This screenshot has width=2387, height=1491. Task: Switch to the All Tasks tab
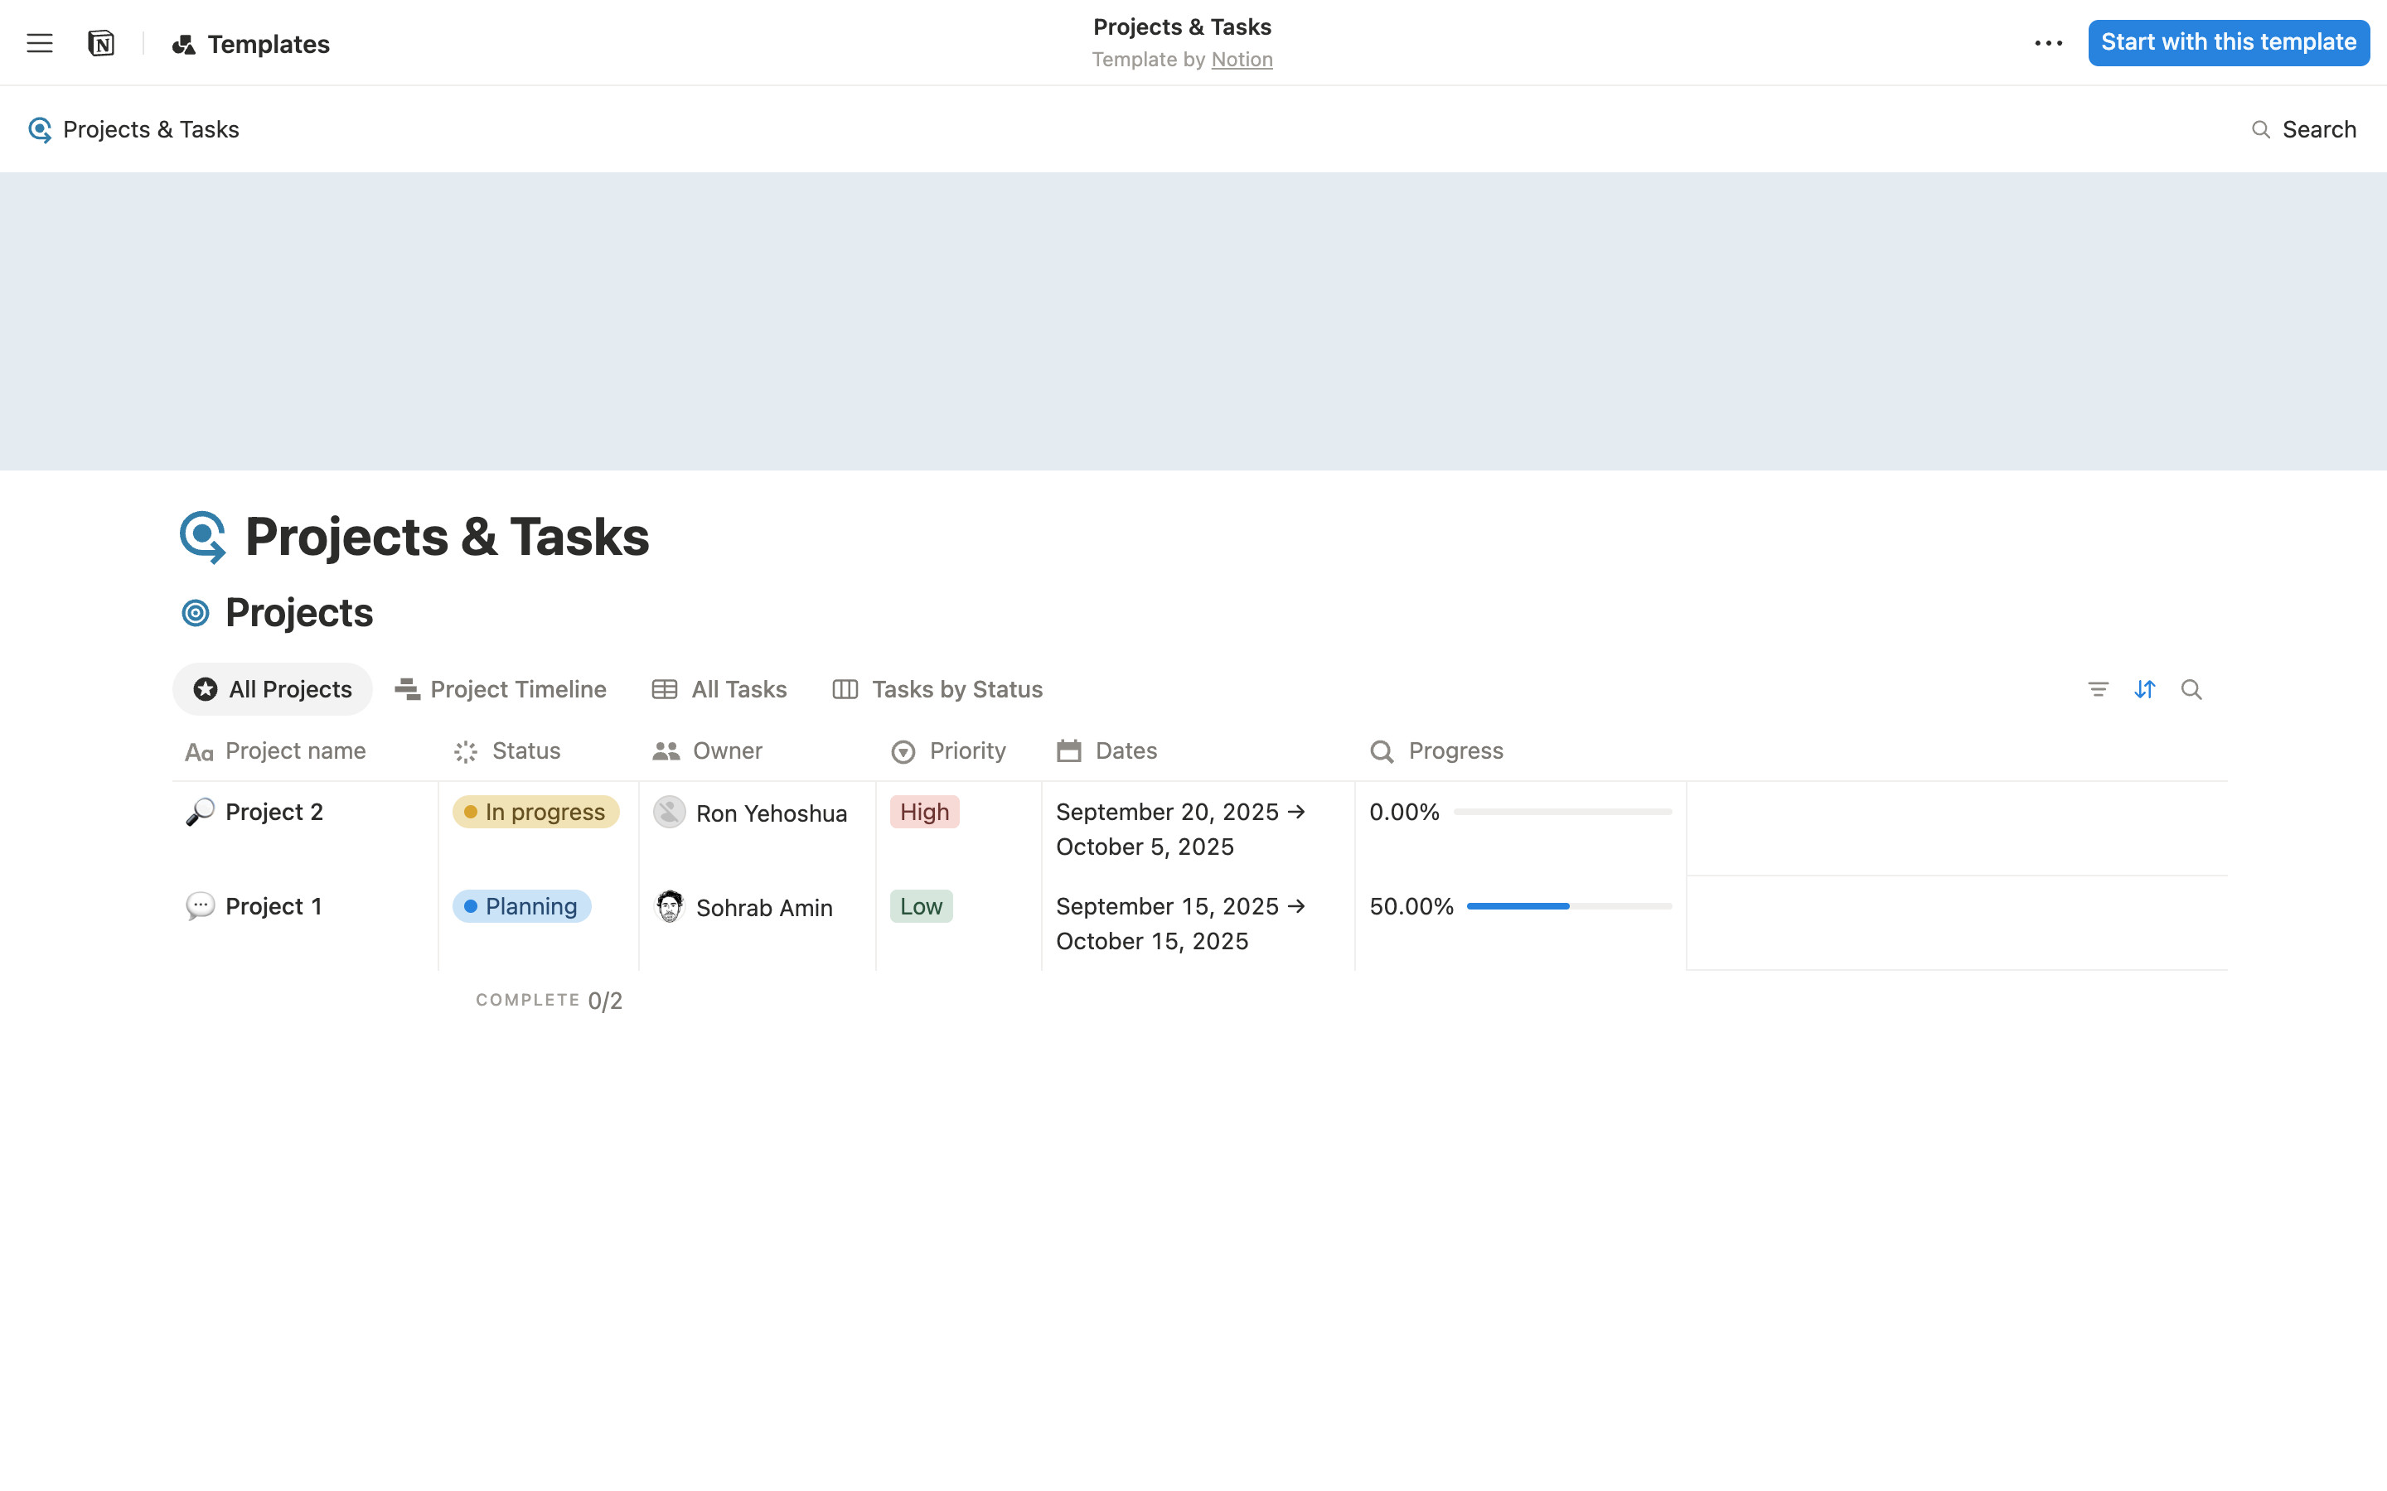point(719,689)
